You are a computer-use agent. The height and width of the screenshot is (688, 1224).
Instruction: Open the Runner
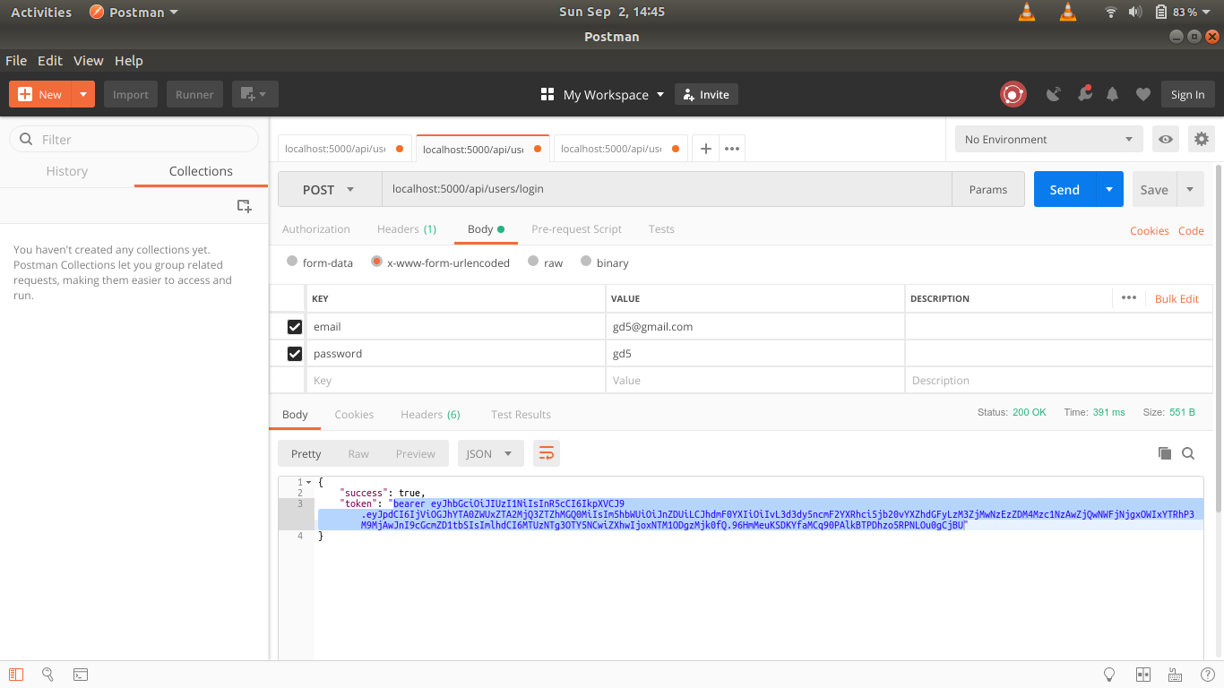pos(194,94)
